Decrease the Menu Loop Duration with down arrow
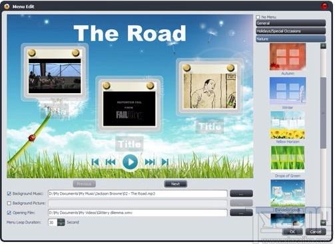 [61, 224]
